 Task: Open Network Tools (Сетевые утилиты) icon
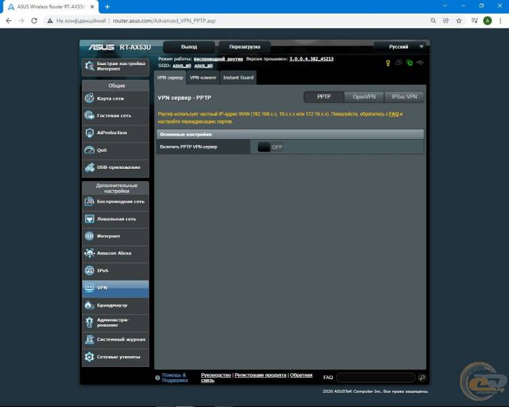point(90,357)
